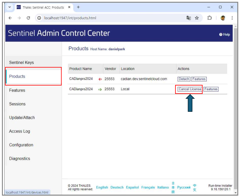This screenshot has width=239, height=196.
Task: Select the Thales Sentinel ACC: Products tab
Action: click(43, 7)
